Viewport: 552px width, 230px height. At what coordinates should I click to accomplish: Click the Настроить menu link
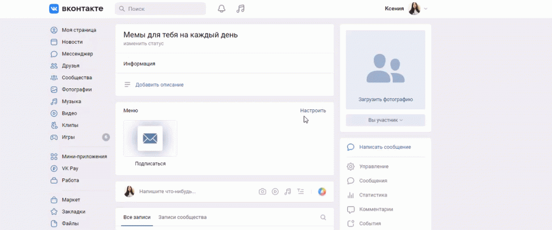pyautogui.click(x=313, y=110)
